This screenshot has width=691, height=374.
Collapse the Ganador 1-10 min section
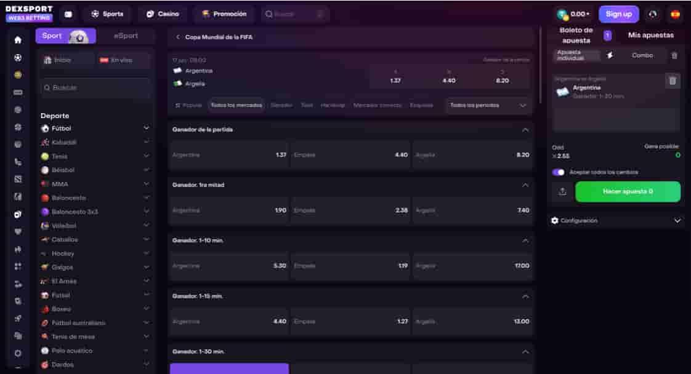click(x=525, y=241)
